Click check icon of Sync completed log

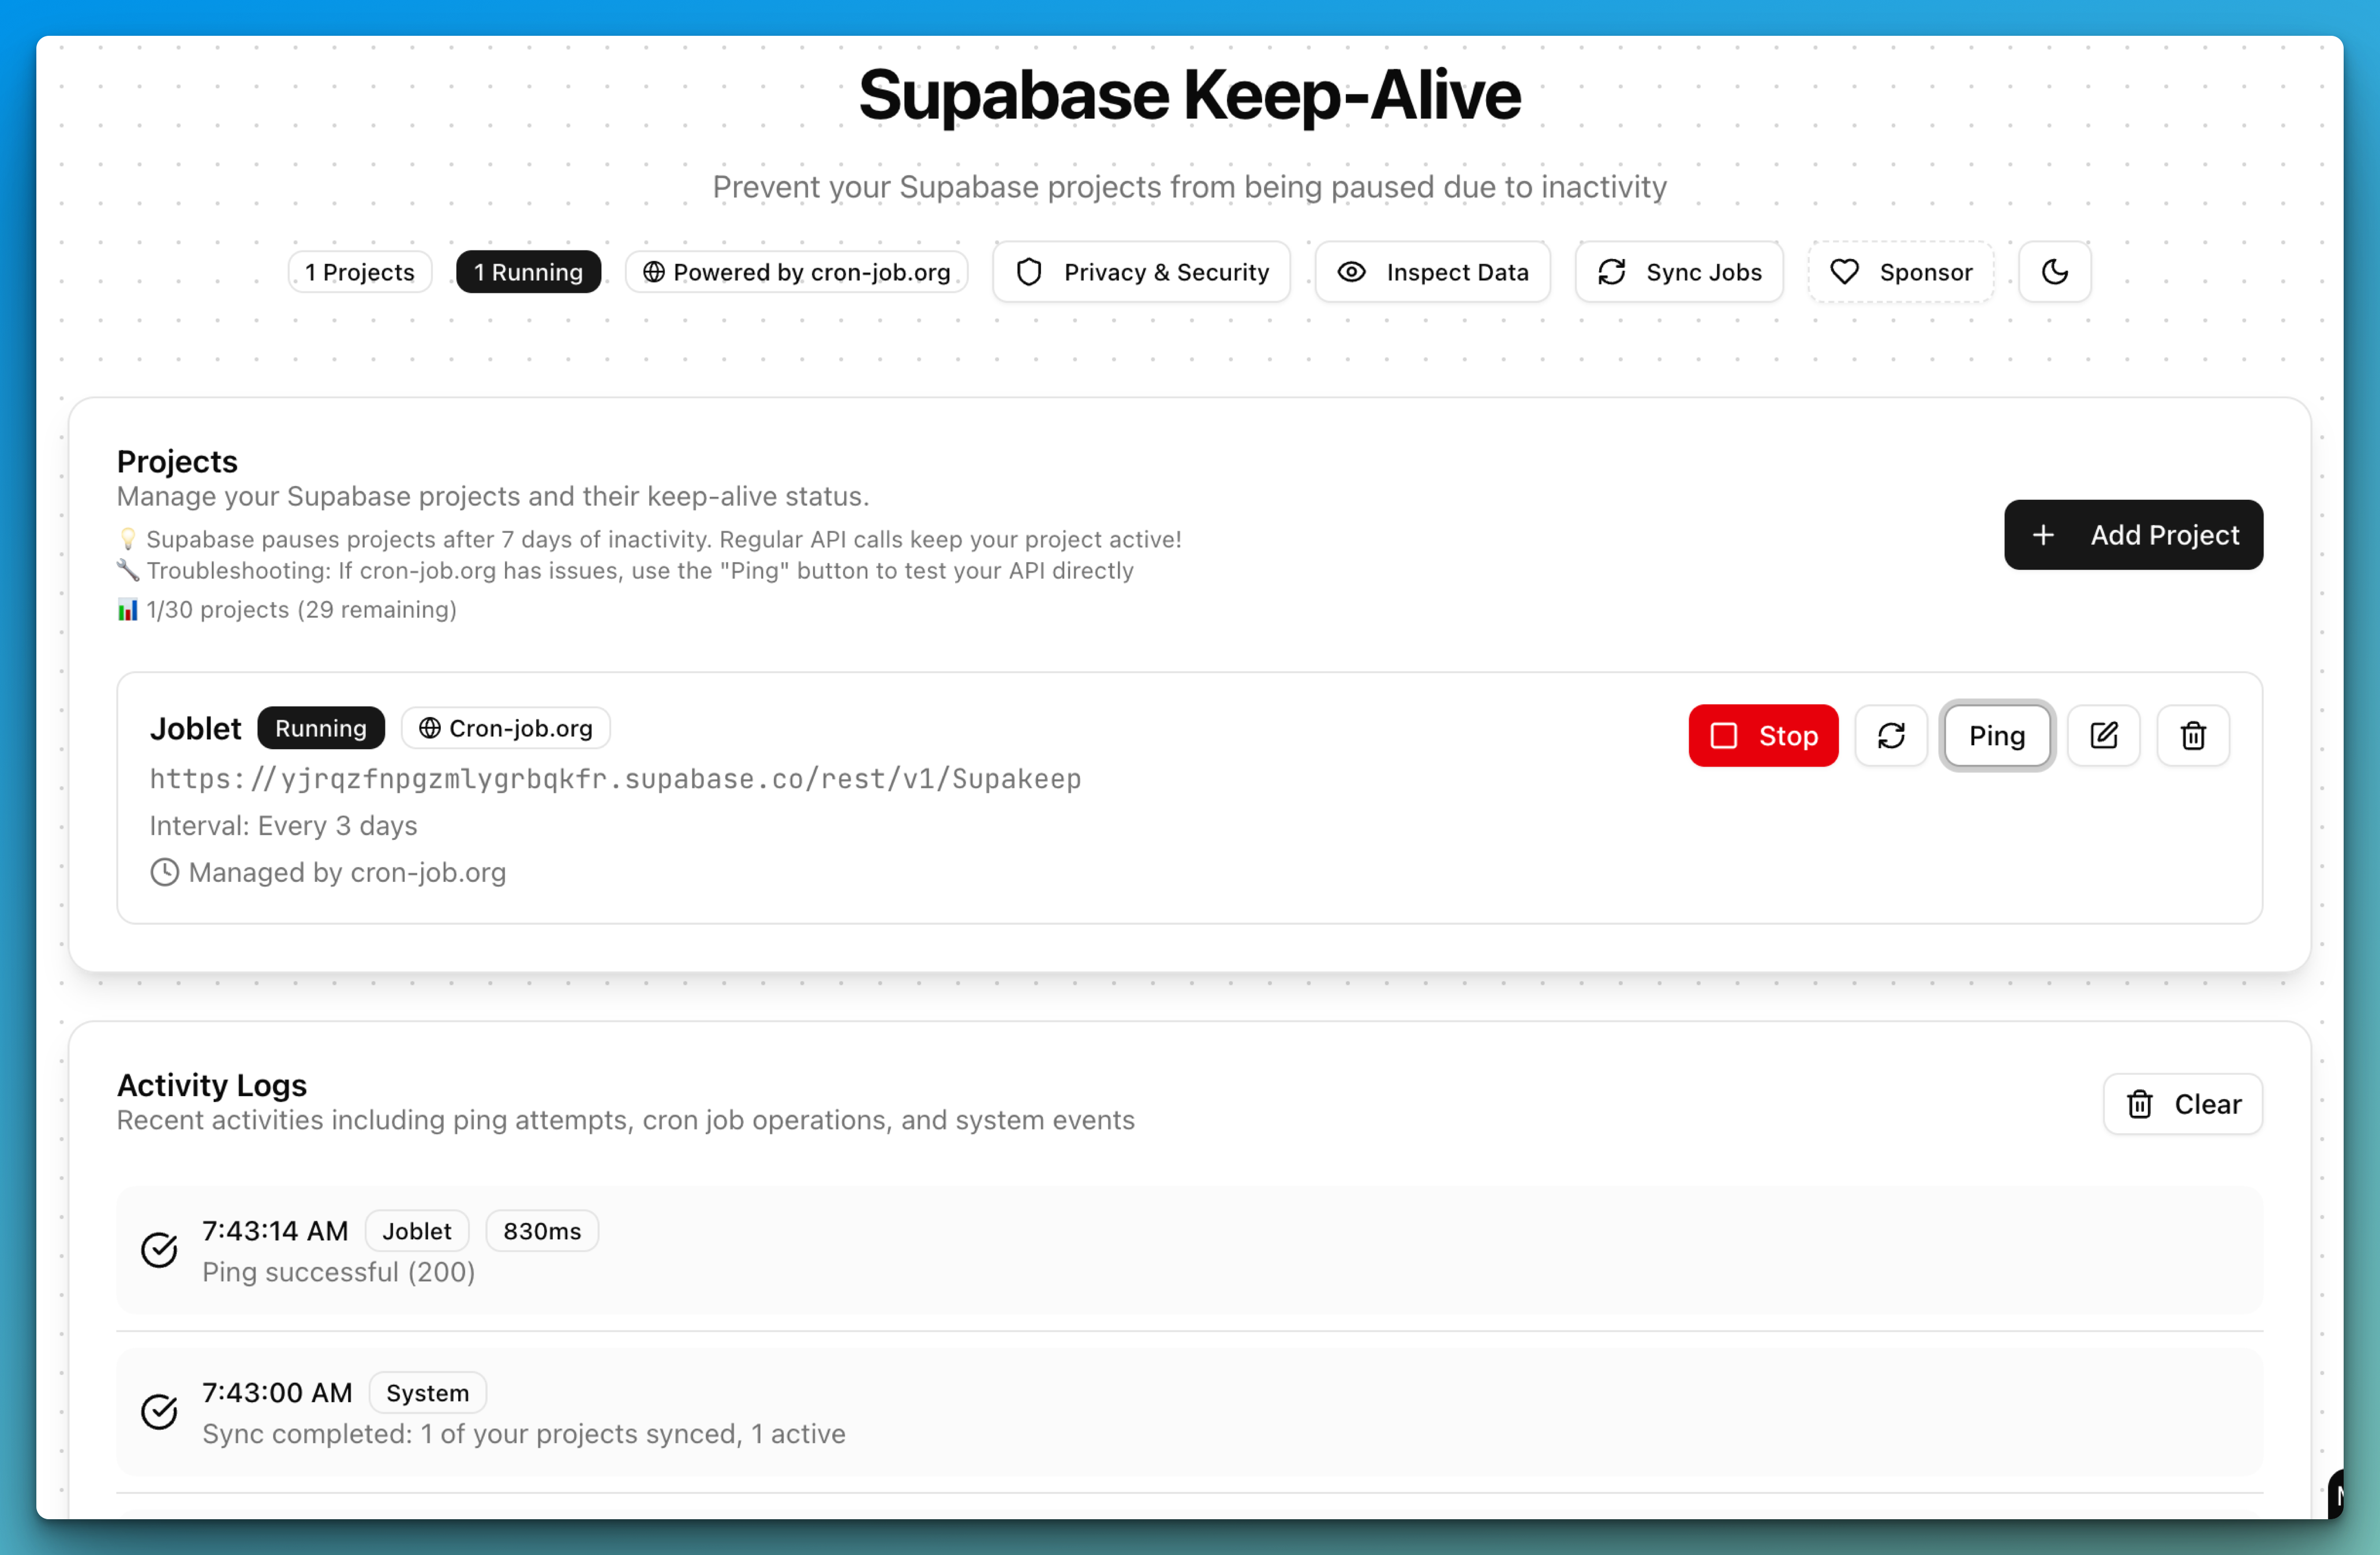point(159,1412)
